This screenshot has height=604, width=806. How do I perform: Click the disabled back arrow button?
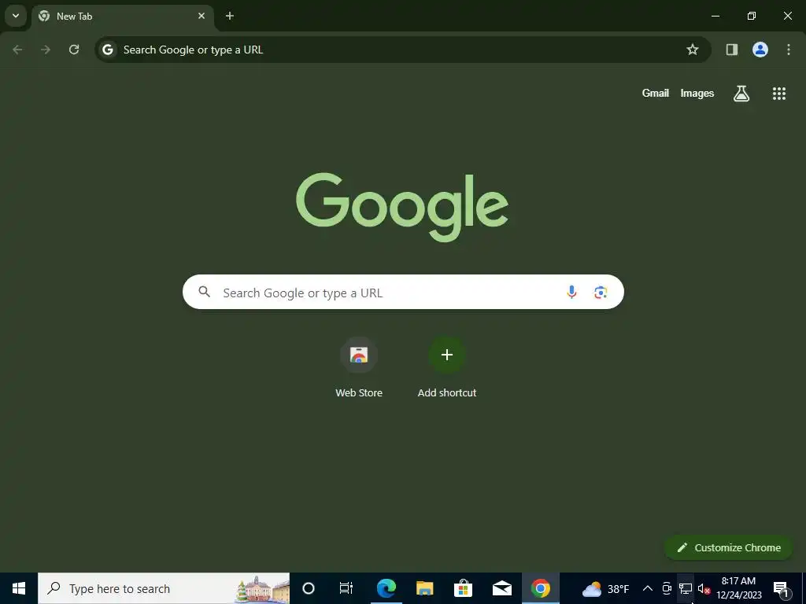point(17,50)
